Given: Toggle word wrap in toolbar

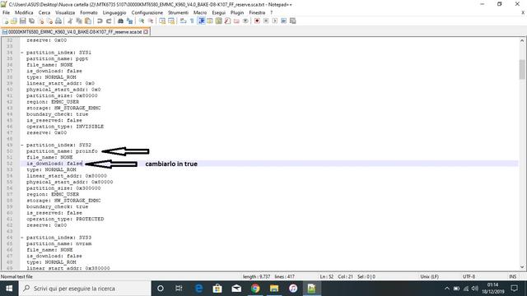Looking at the screenshot, I should pyautogui.click(x=183, y=21).
